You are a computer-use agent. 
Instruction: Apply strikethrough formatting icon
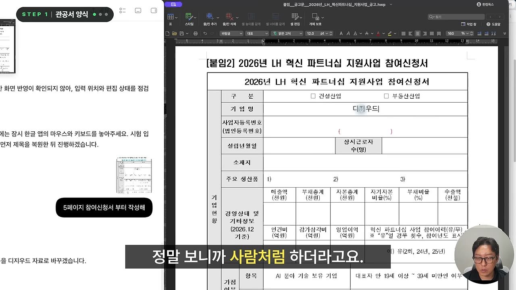click(x=367, y=33)
